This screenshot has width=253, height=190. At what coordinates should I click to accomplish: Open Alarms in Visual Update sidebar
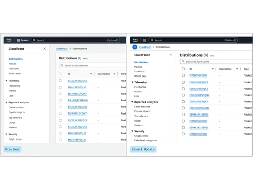click(138, 91)
